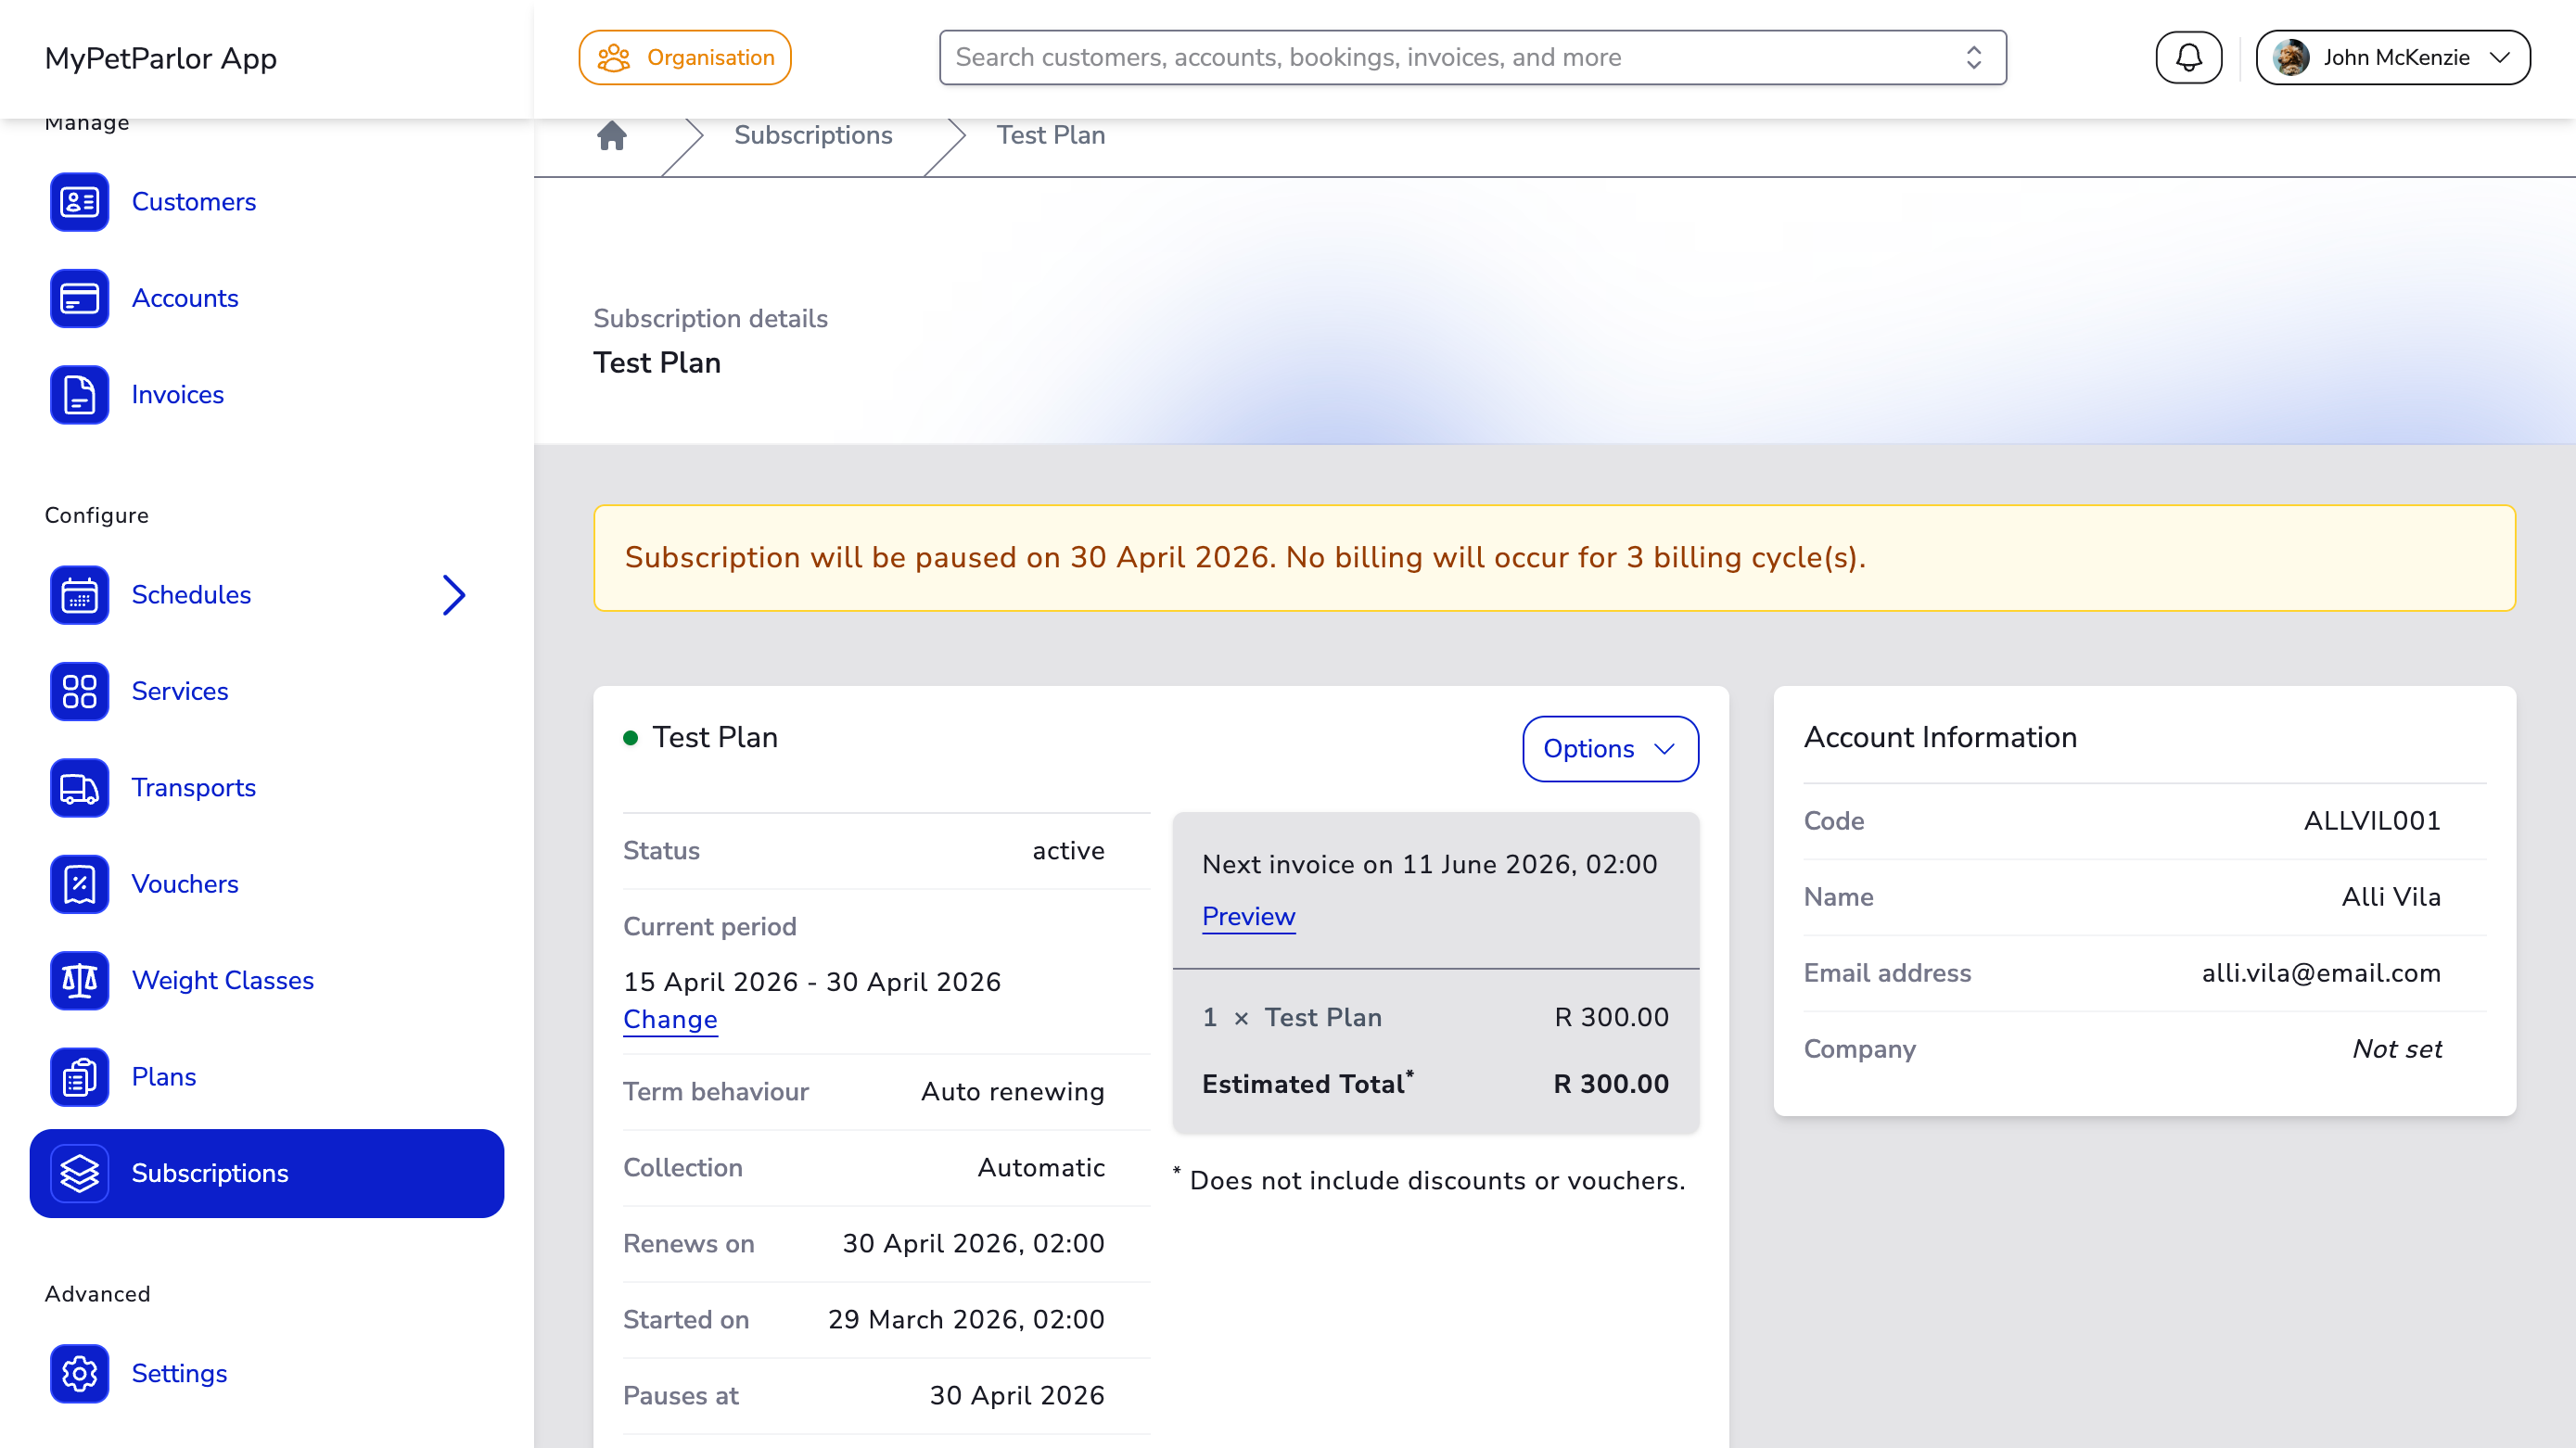Click the Invoices document icon
This screenshot has width=2576, height=1448.
79,395
